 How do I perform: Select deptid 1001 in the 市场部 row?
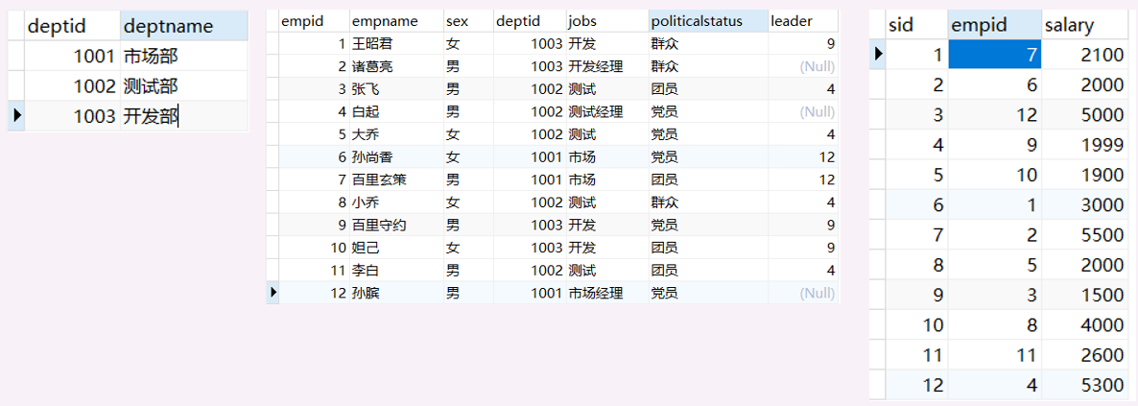[x=72, y=56]
